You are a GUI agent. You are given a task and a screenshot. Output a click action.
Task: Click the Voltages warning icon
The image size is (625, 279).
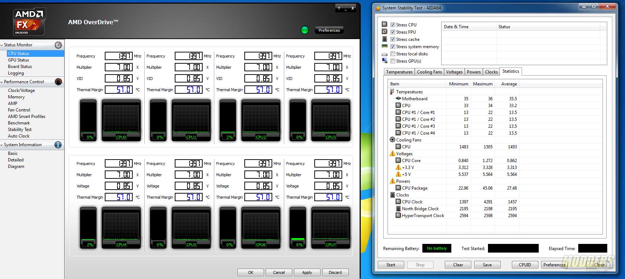(x=392, y=153)
